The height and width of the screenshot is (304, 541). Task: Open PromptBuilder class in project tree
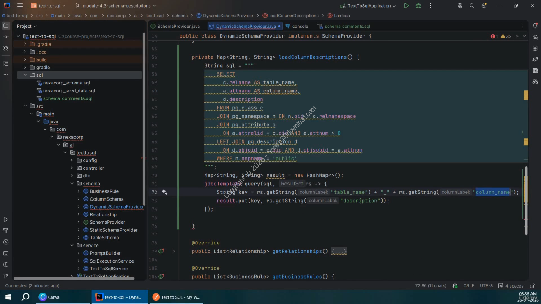point(105,253)
